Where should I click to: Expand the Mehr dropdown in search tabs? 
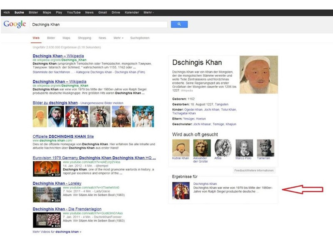(118, 38)
